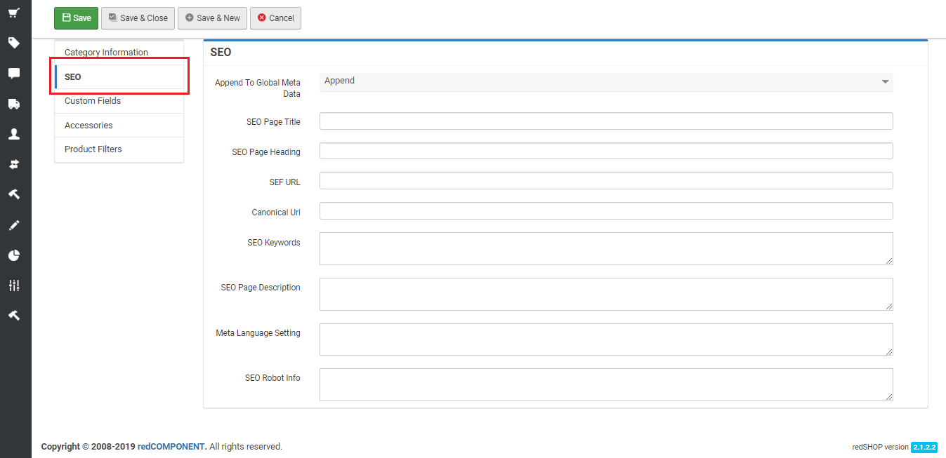Click the SEO Keywords label
946x458 pixels.
(274, 243)
